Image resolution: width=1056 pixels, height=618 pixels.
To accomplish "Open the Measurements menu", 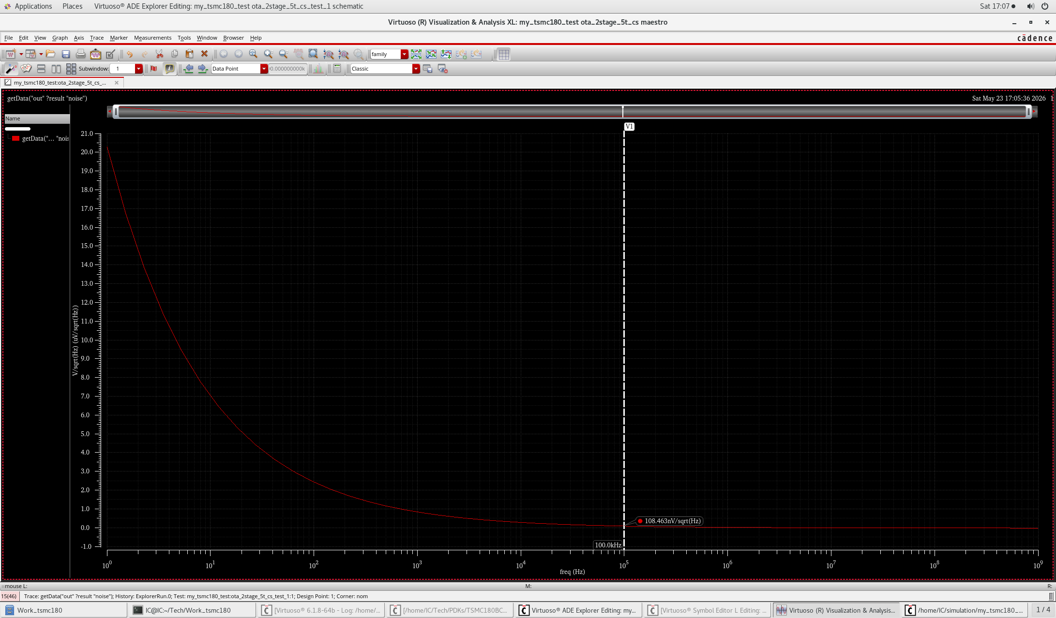I will tap(152, 38).
